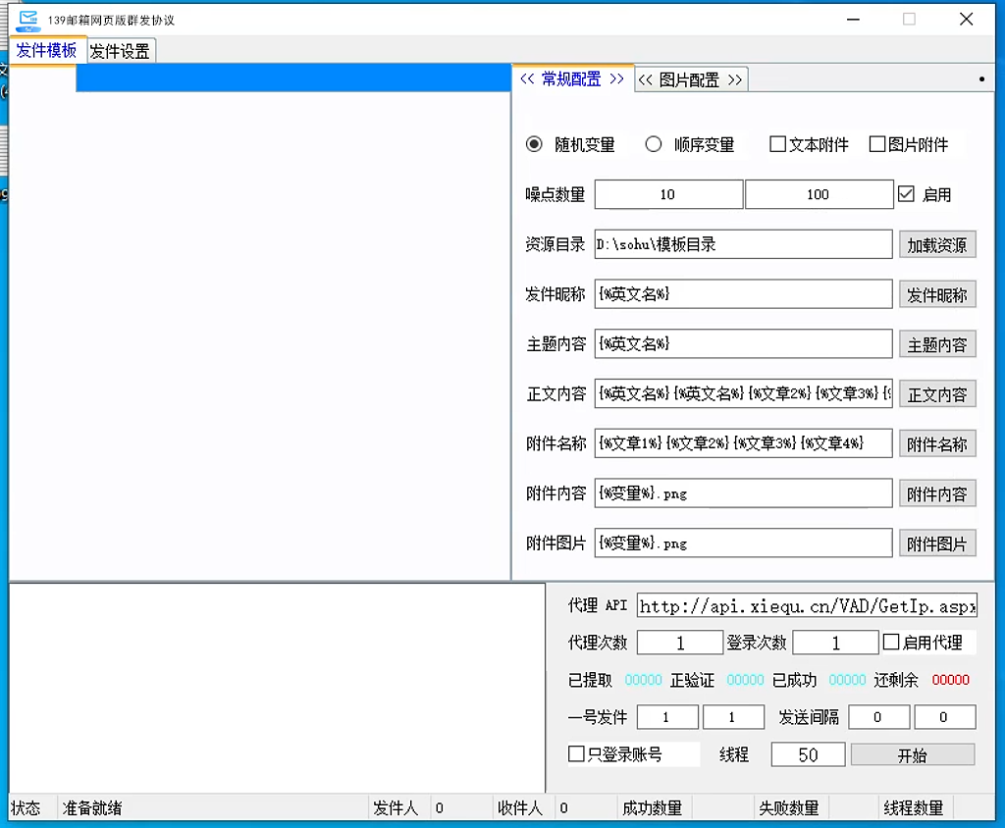Check the 只登录账号 option
This screenshot has width=1005, height=828.
[x=577, y=754]
